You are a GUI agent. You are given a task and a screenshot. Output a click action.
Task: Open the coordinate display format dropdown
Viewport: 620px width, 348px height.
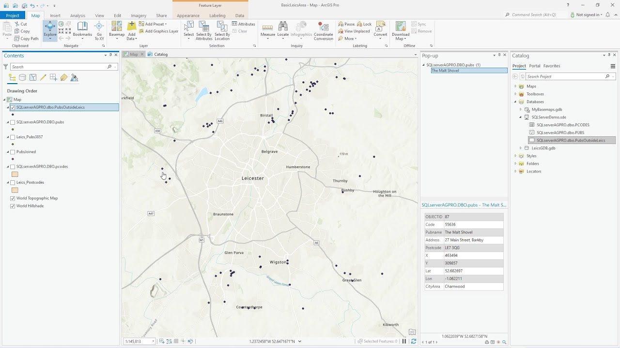tap(299, 341)
